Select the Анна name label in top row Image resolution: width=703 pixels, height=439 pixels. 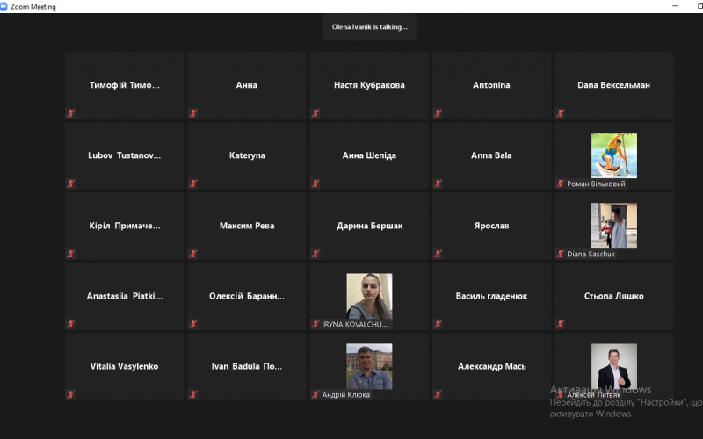[x=247, y=84]
